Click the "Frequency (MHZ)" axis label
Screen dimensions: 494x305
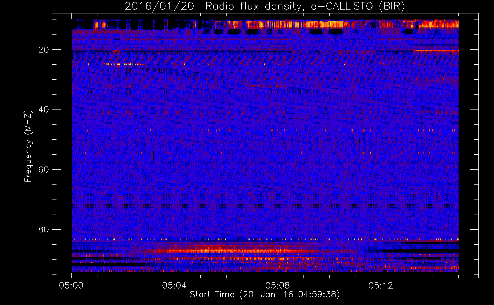point(28,146)
